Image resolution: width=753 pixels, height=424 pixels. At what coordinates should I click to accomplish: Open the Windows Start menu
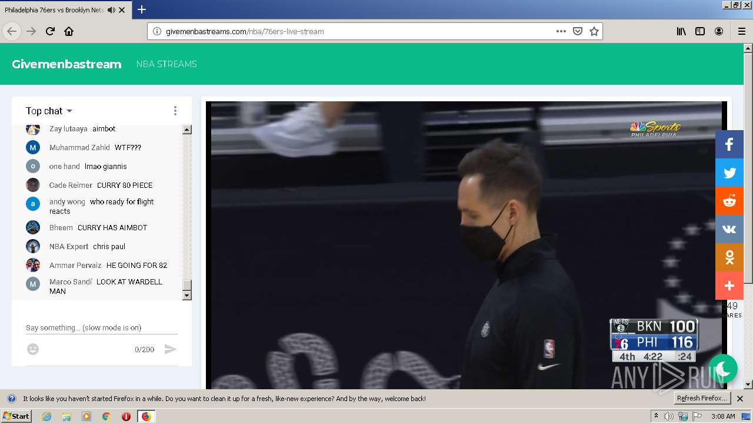(x=16, y=416)
